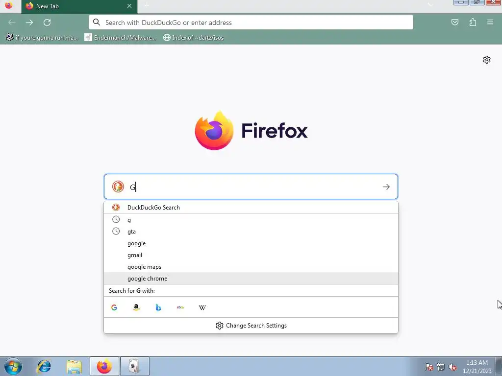
Task: Select suggestion 'gmail'
Action: pyautogui.click(x=251, y=255)
